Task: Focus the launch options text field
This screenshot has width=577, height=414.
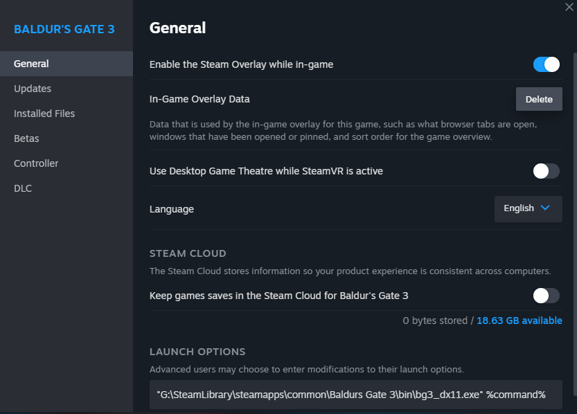Action: [355, 395]
